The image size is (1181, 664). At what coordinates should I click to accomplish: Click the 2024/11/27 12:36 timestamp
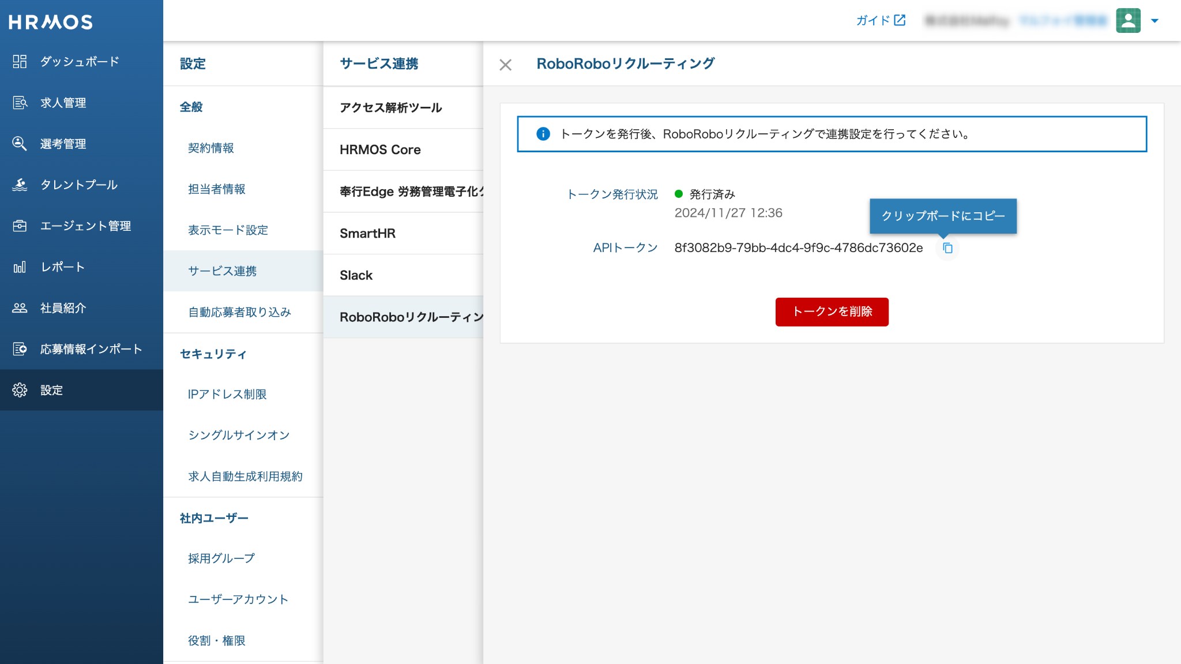click(x=728, y=213)
